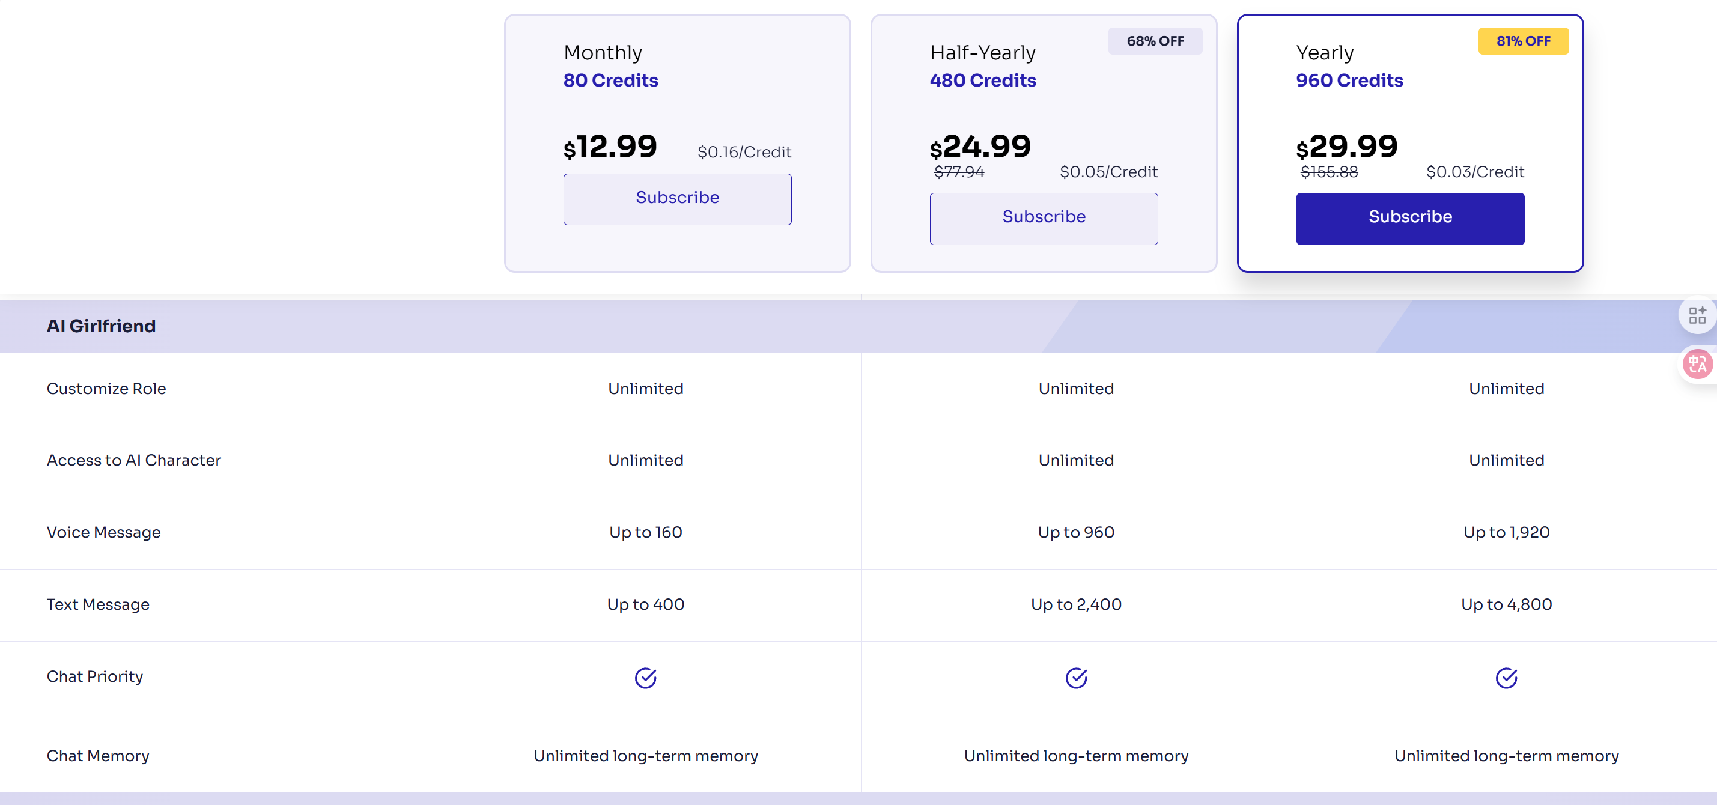Click the 960 Credits text
1717x805 pixels.
(x=1349, y=80)
